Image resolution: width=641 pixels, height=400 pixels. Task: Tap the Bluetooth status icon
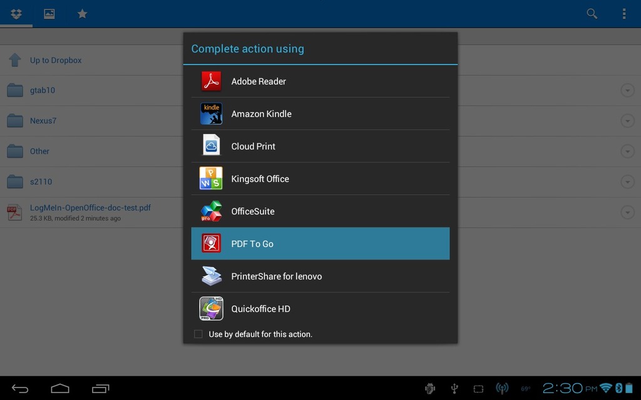[x=618, y=388]
